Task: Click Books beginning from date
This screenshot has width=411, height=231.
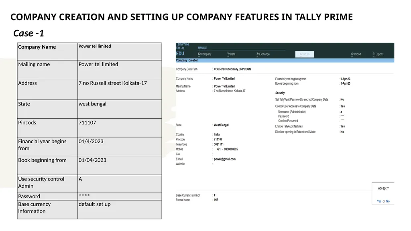Action: click(345, 83)
